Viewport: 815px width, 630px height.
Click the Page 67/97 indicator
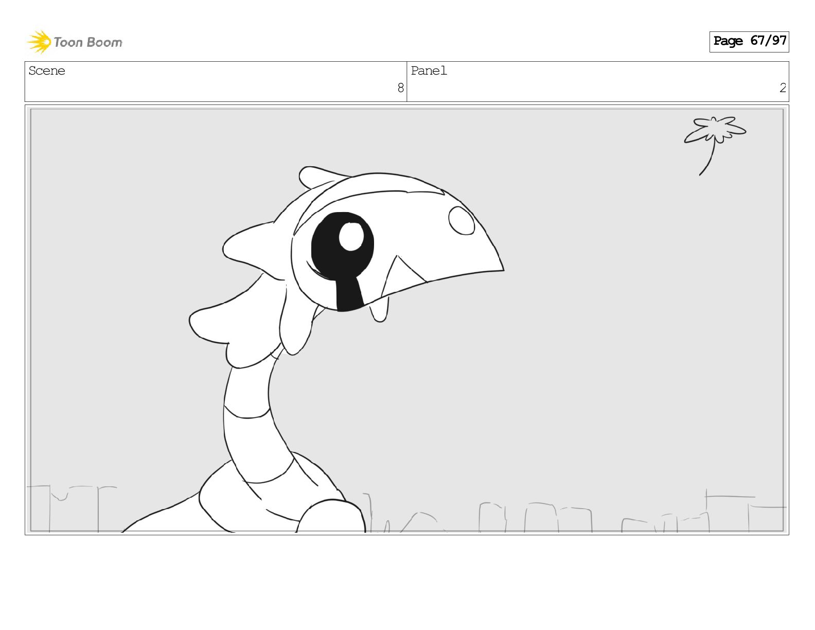pyautogui.click(x=749, y=41)
